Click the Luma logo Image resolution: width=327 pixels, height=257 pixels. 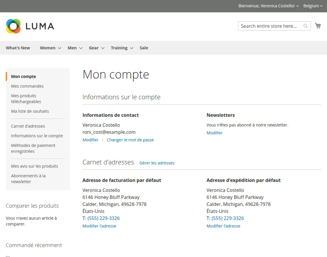[x=30, y=26]
